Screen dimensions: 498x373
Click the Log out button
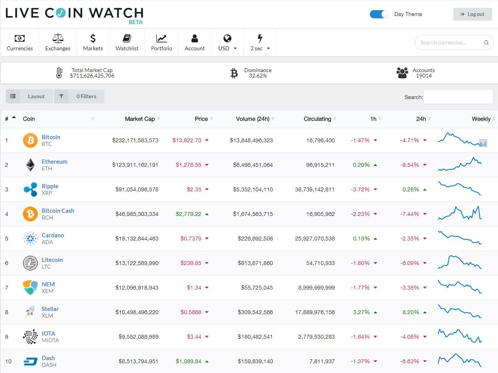pos(472,14)
